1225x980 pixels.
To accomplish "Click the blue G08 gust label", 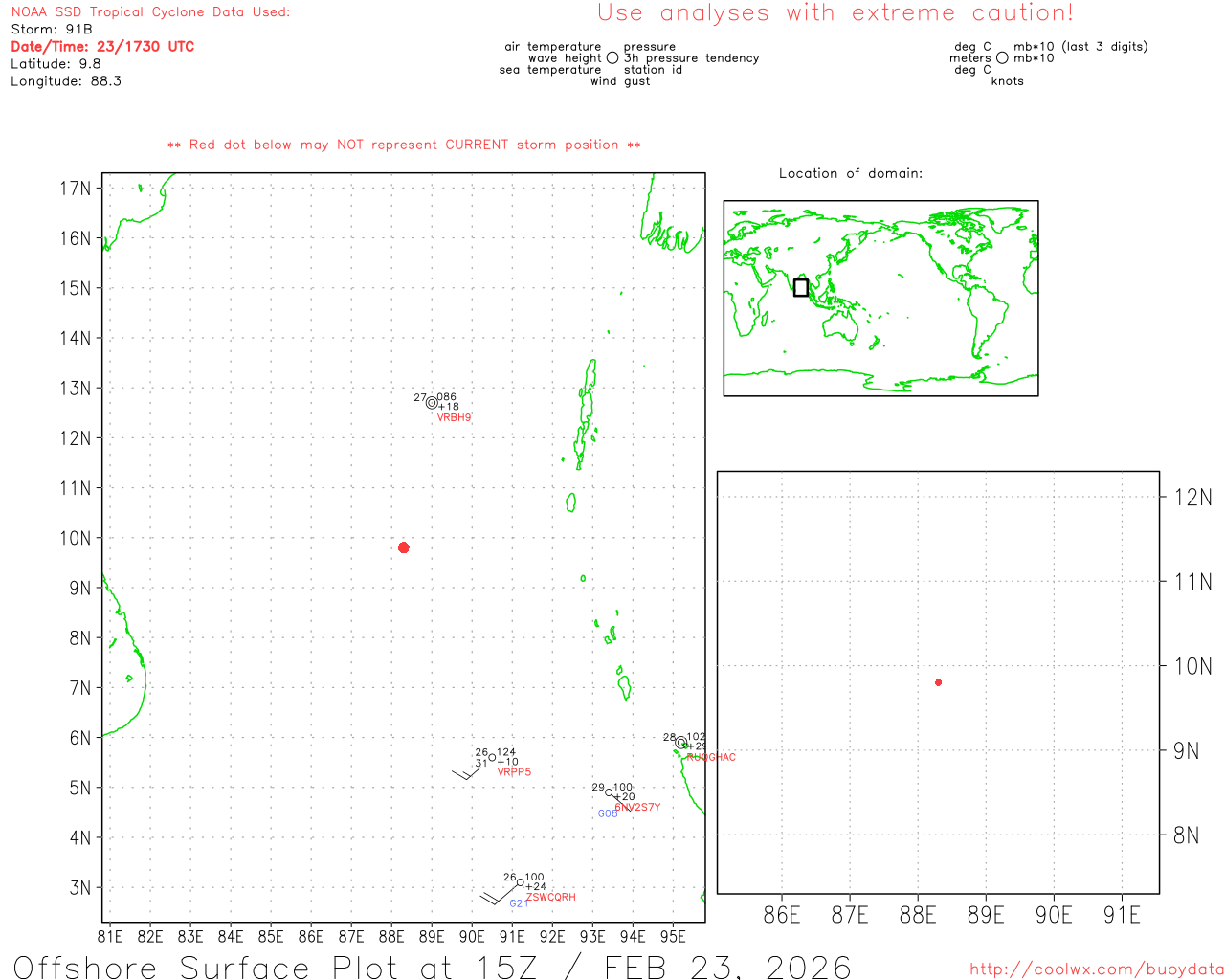I will tap(608, 814).
